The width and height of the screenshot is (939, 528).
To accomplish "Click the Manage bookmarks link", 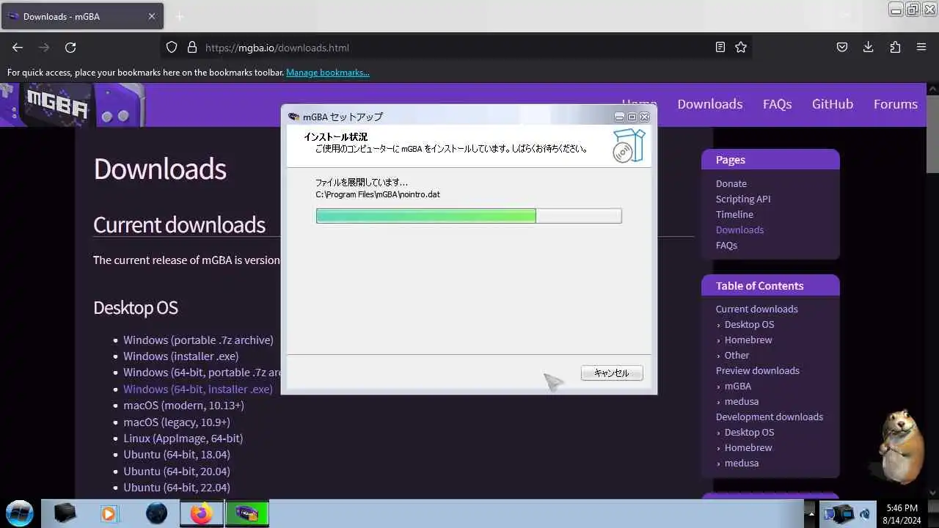I will (x=328, y=73).
